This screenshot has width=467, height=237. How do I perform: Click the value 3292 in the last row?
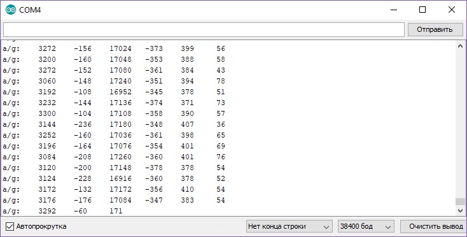[x=47, y=211]
